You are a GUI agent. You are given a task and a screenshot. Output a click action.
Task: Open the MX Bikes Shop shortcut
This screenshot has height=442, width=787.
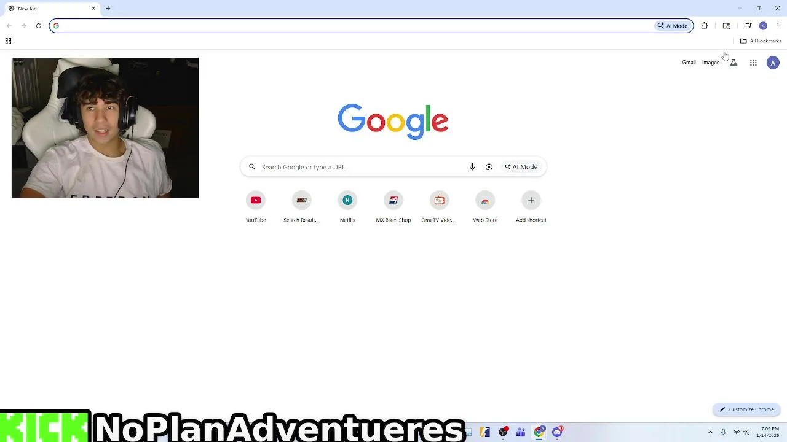[393, 207]
